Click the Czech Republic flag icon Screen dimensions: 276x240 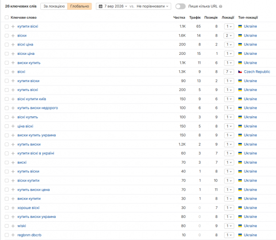(x=240, y=72)
